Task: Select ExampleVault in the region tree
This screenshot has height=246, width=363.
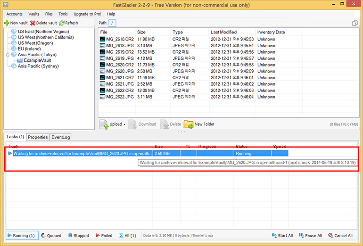Action: click(37, 61)
